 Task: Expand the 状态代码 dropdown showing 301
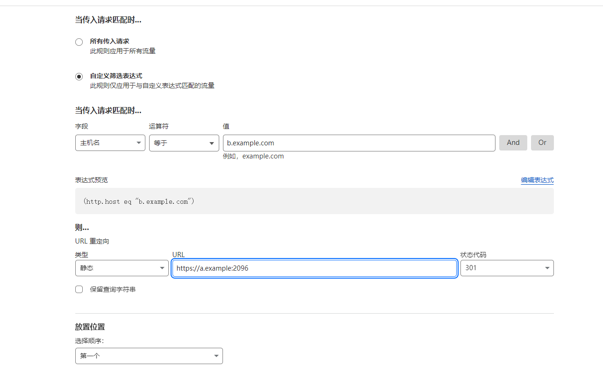click(x=507, y=268)
